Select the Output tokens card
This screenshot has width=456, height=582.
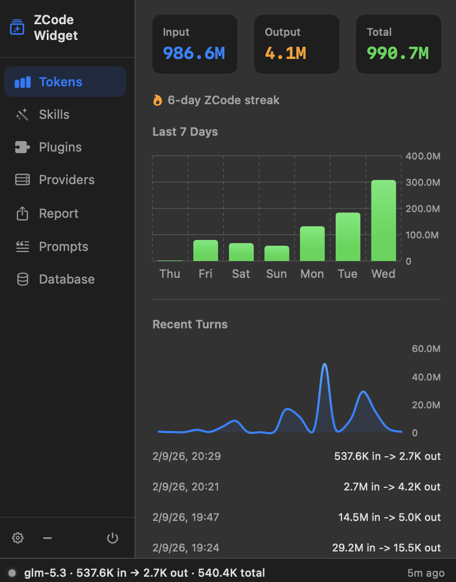pos(297,44)
